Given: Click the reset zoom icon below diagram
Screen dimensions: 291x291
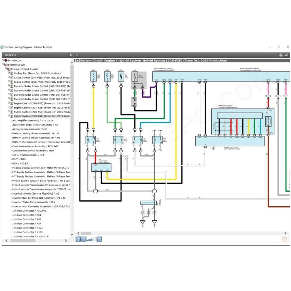Looking at the screenshot, I should click(78, 239).
